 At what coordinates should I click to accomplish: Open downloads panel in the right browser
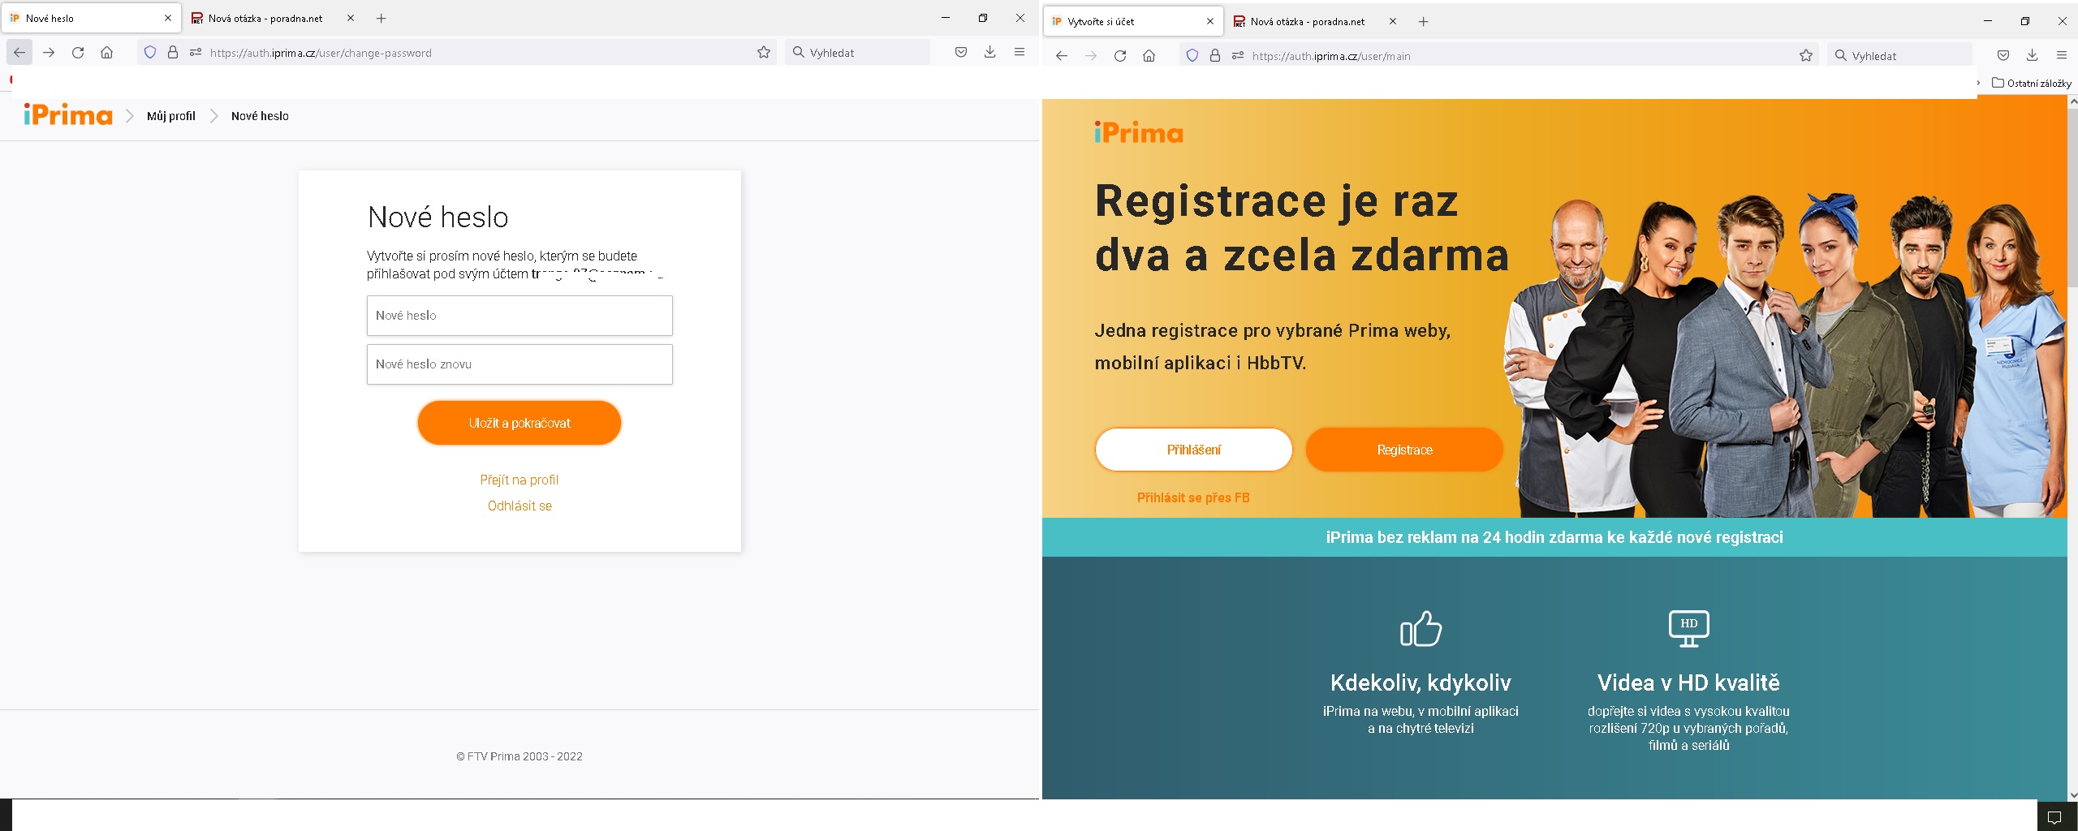[x=2032, y=56]
